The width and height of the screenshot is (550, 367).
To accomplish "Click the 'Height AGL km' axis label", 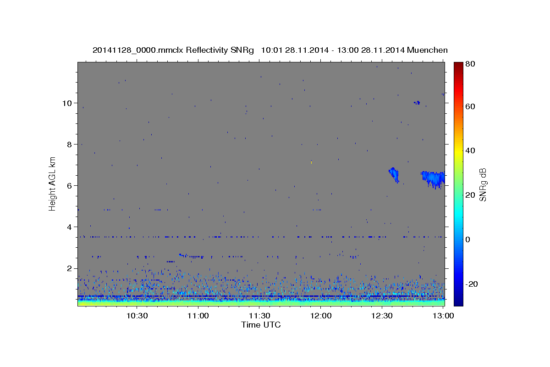I will 53,183.
